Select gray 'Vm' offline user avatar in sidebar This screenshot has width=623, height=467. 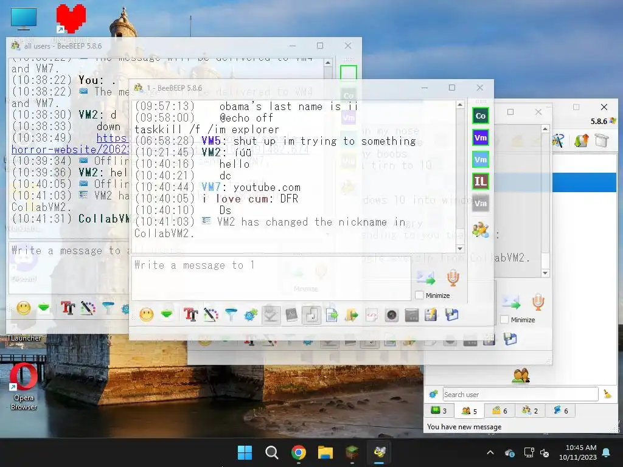click(481, 203)
